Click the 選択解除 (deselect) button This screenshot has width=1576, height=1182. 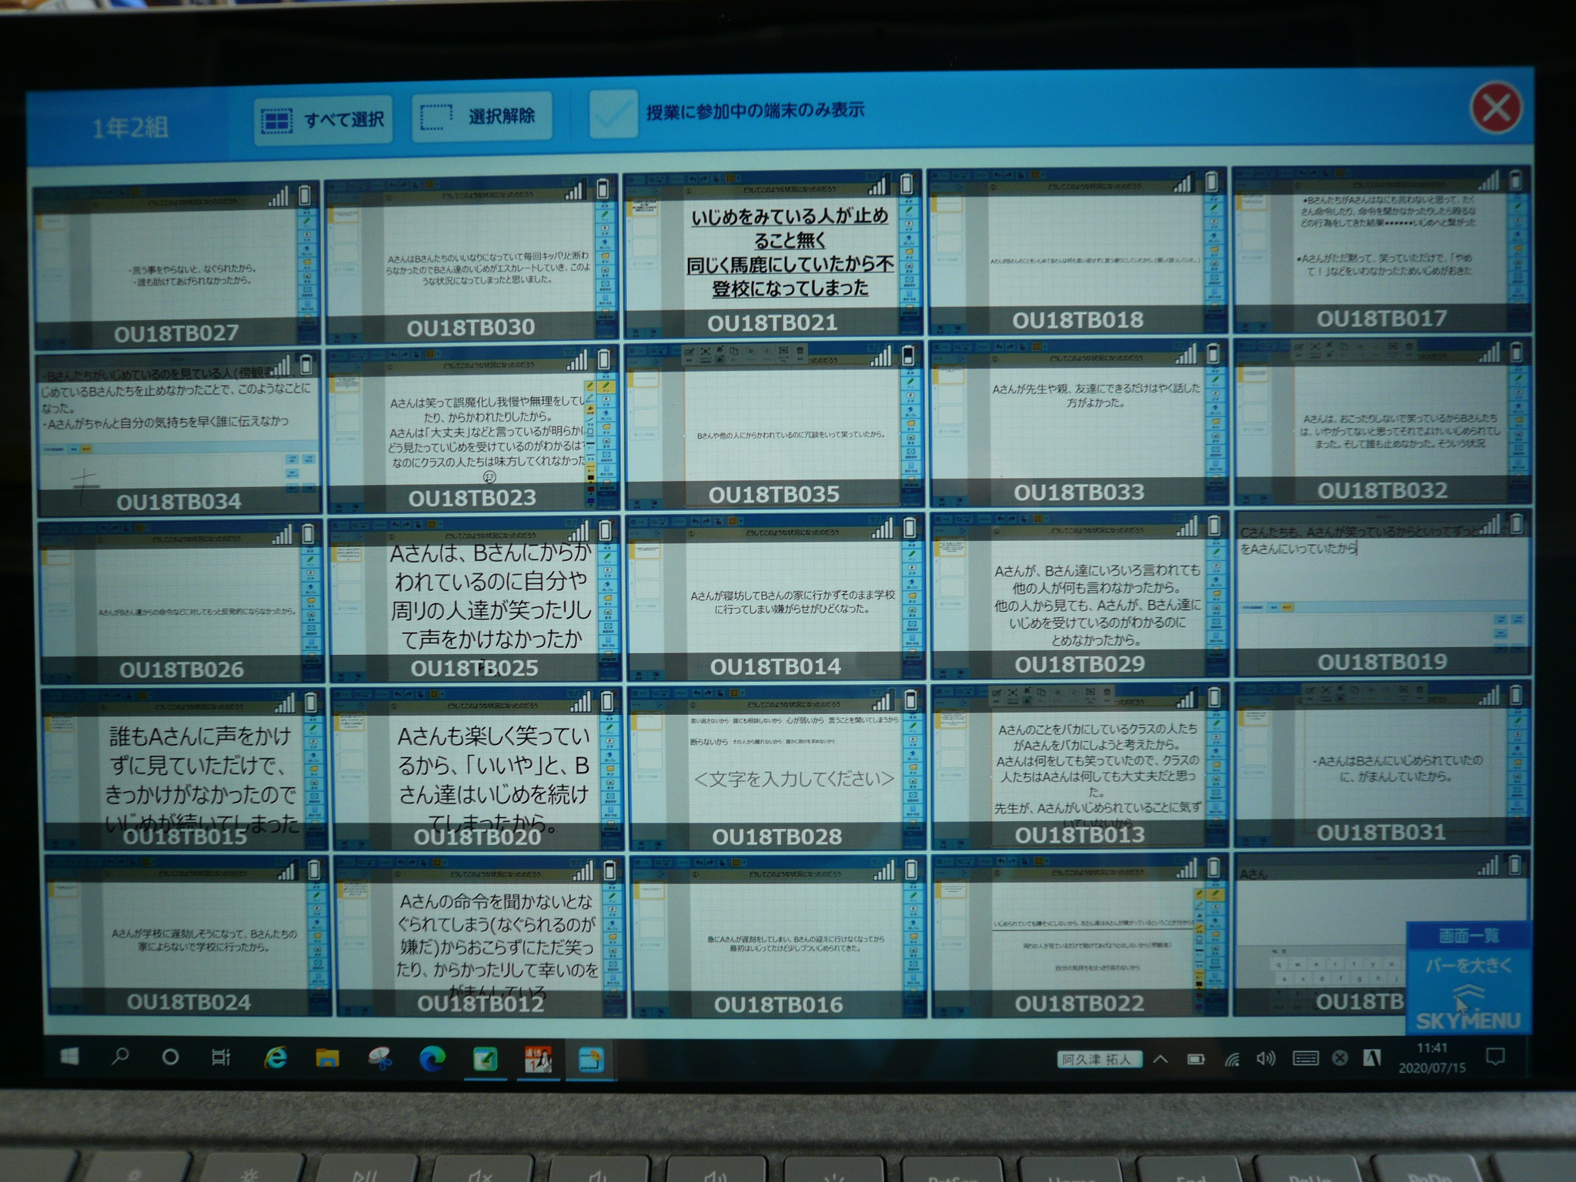coord(482,117)
